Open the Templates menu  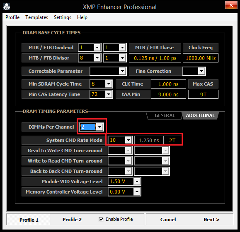37,17
